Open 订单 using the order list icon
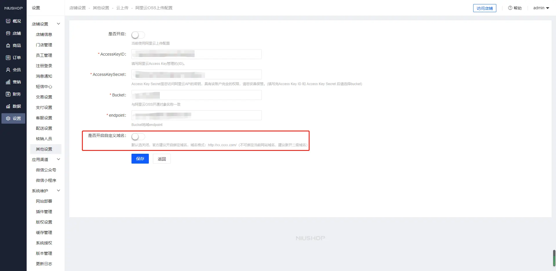 pyautogui.click(x=8, y=58)
